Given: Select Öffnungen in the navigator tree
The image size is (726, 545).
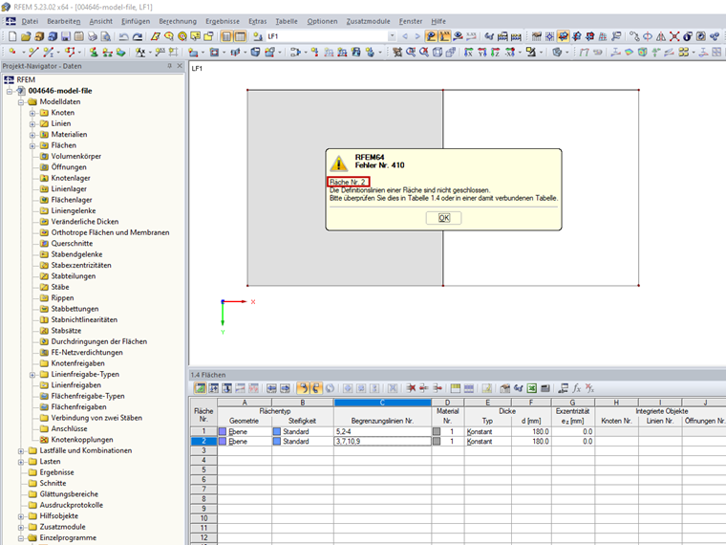Looking at the screenshot, I should coord(69,166).
